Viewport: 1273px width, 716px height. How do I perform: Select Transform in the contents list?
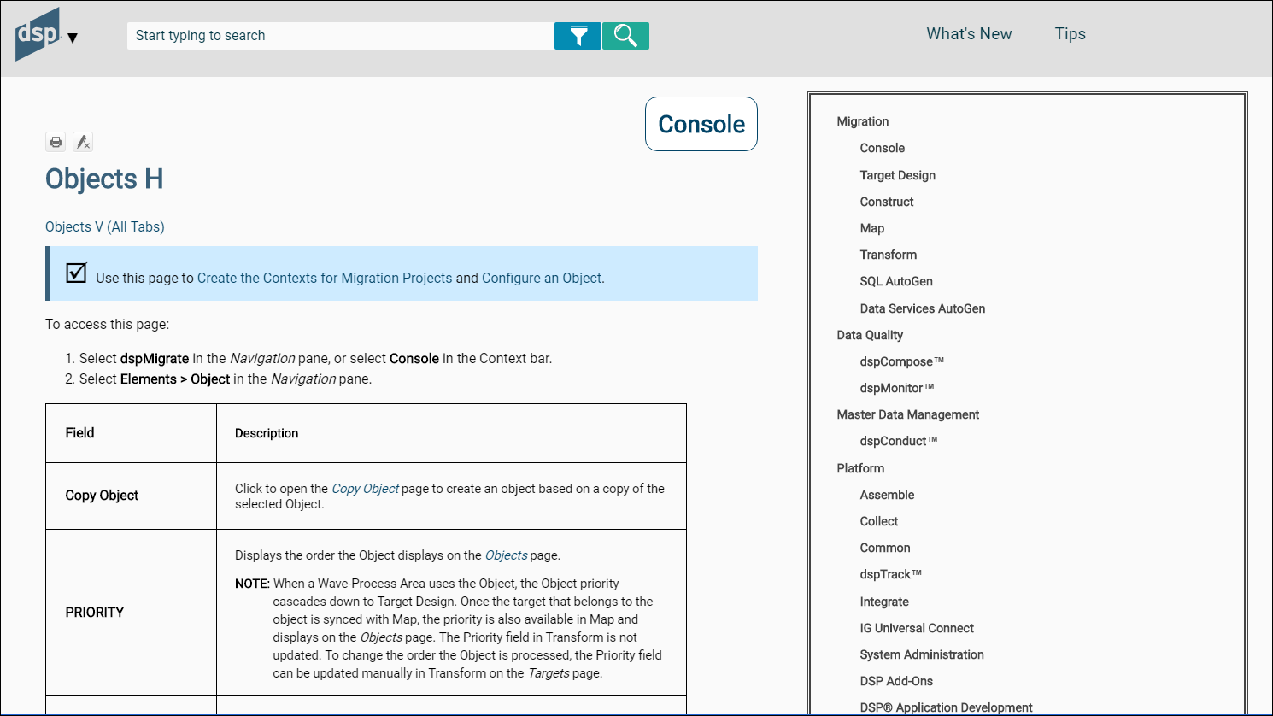tap(889, 255)
